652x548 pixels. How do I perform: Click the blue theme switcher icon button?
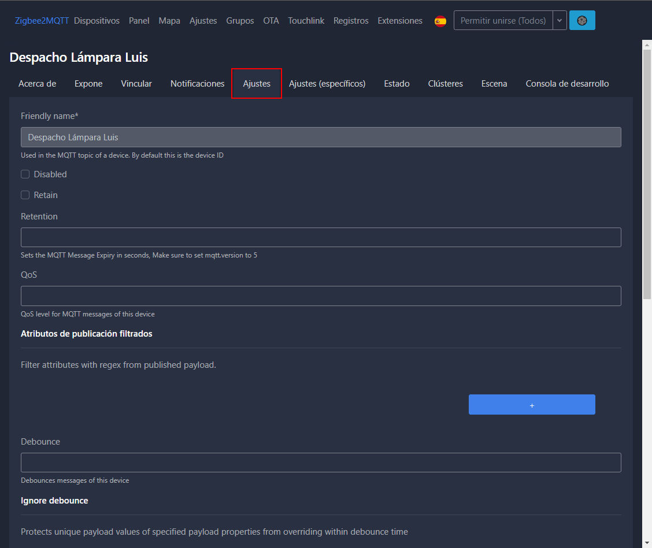(x=582, y=20)
